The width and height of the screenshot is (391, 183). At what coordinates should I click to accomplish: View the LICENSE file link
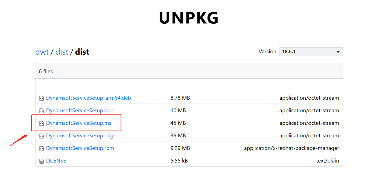56,161
